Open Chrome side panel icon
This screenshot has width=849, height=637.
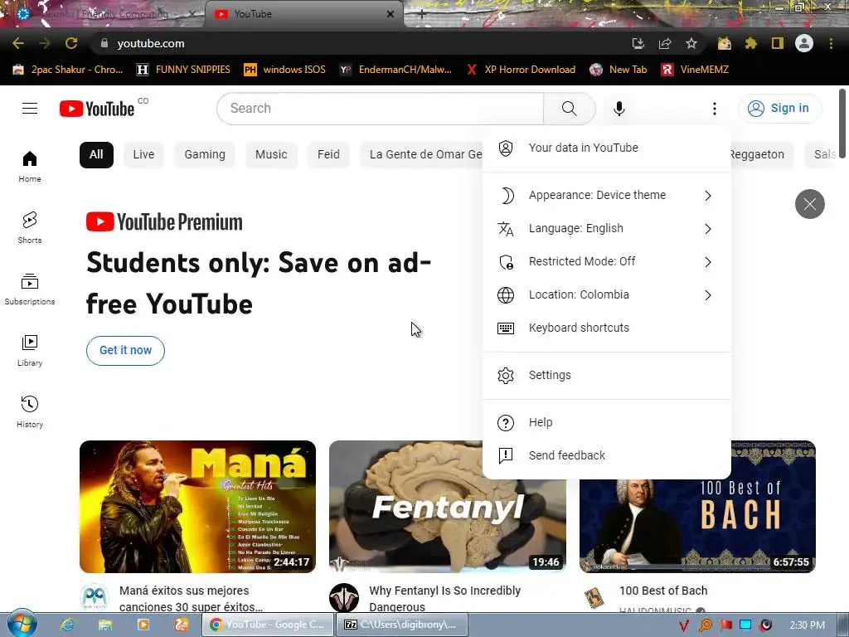click(778, 43)
